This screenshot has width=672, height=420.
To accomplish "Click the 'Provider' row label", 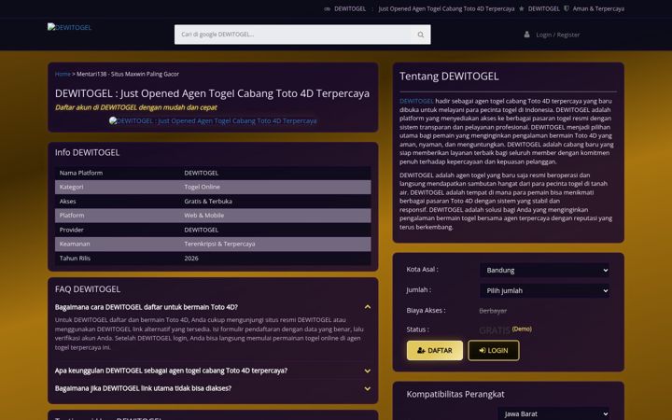I will (71, 230).
